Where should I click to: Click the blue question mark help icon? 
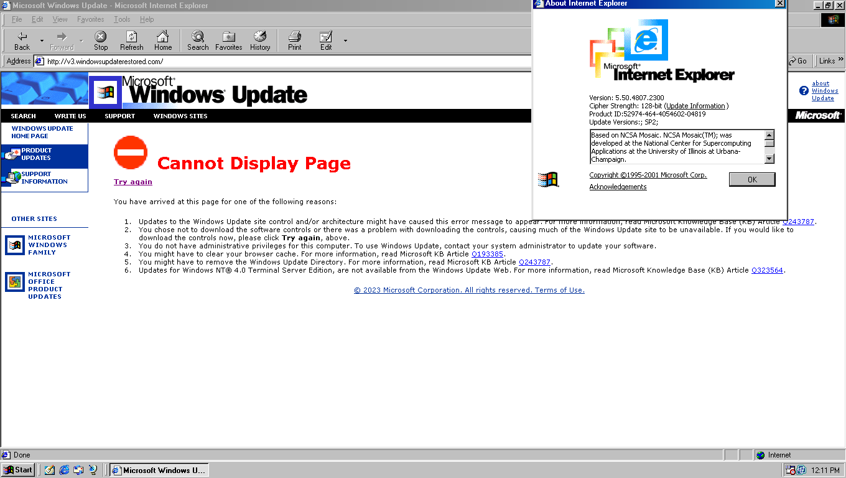tap(804, 91)
